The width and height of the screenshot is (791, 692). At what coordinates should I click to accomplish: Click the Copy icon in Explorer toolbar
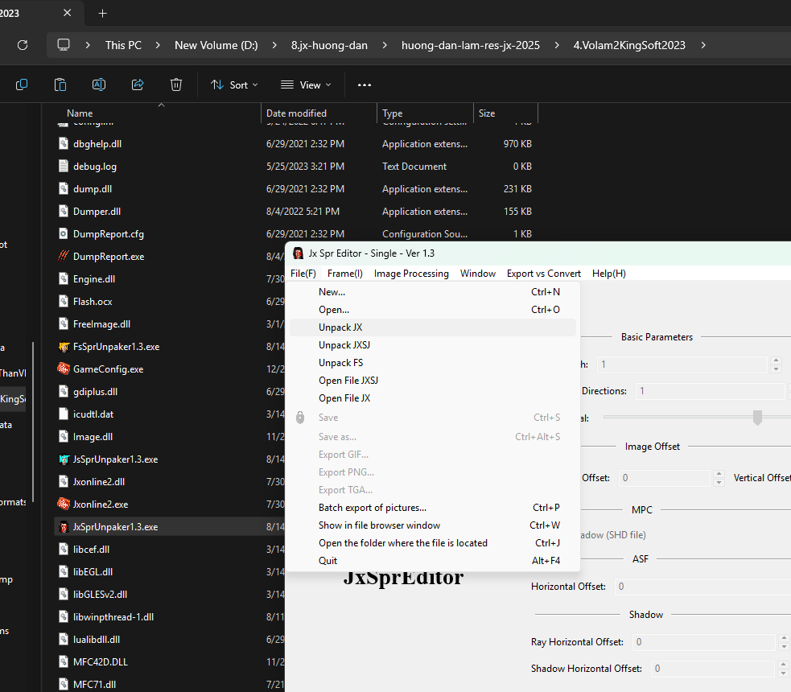point(22,84)
